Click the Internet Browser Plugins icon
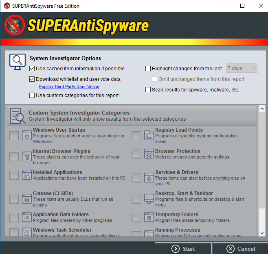 click(x=27, y=156)
